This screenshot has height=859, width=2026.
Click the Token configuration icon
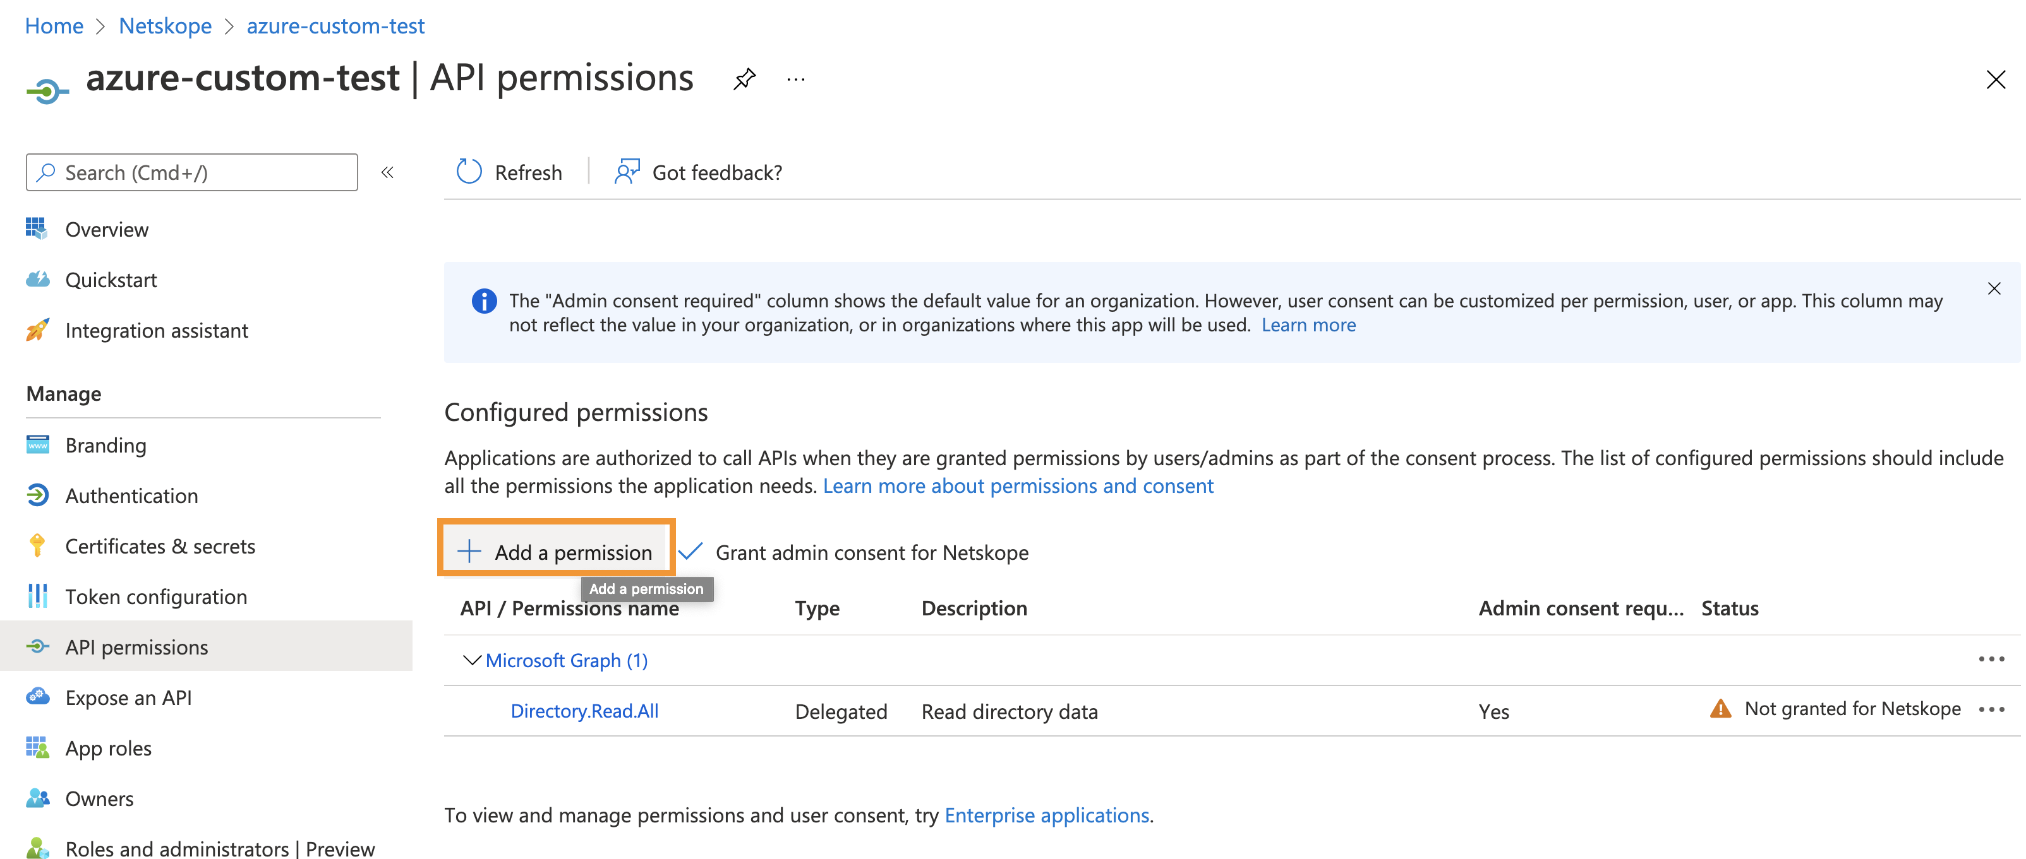(37, 596)
